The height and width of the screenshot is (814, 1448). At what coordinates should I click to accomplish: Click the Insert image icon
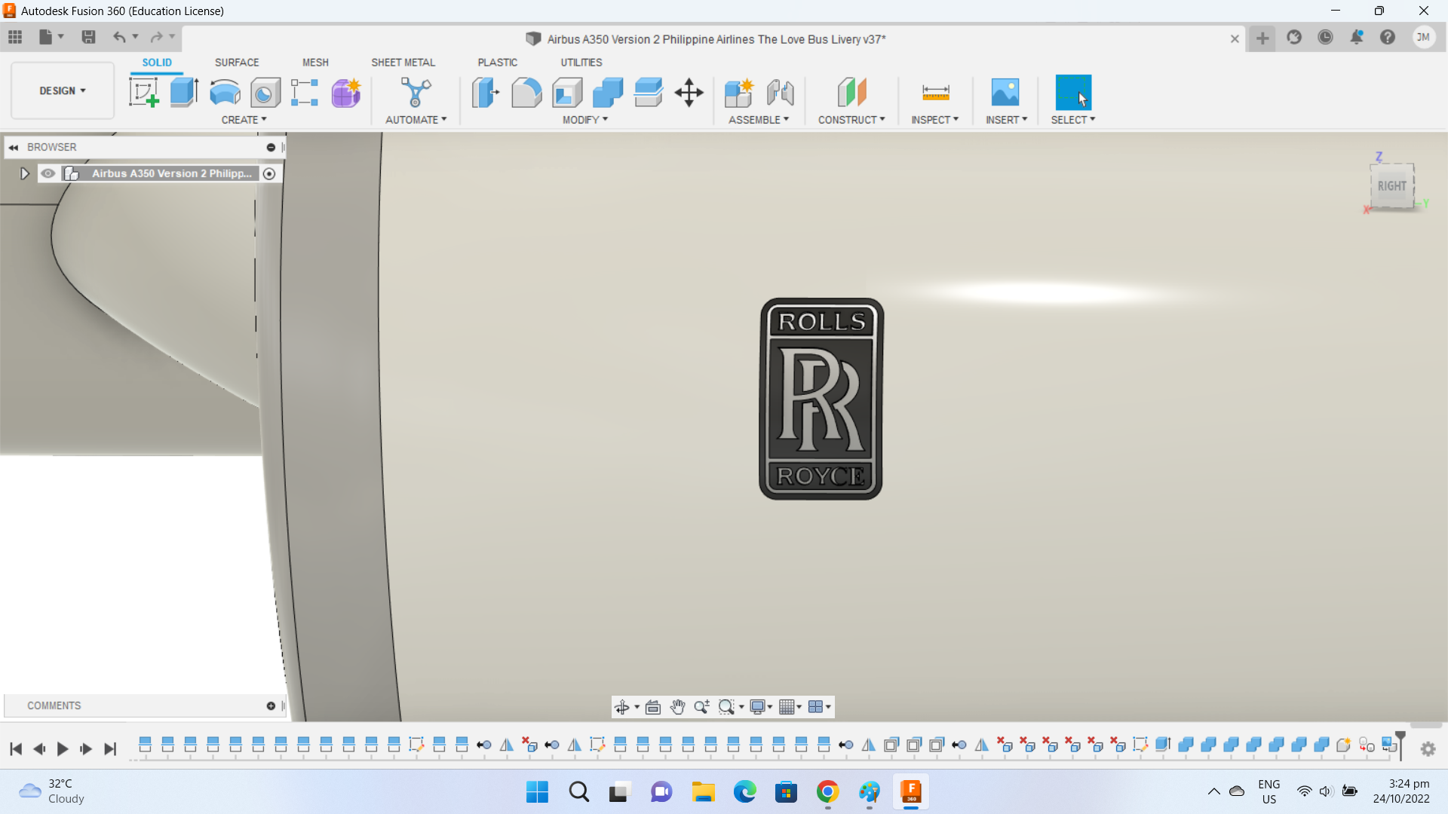[1005, 93]
